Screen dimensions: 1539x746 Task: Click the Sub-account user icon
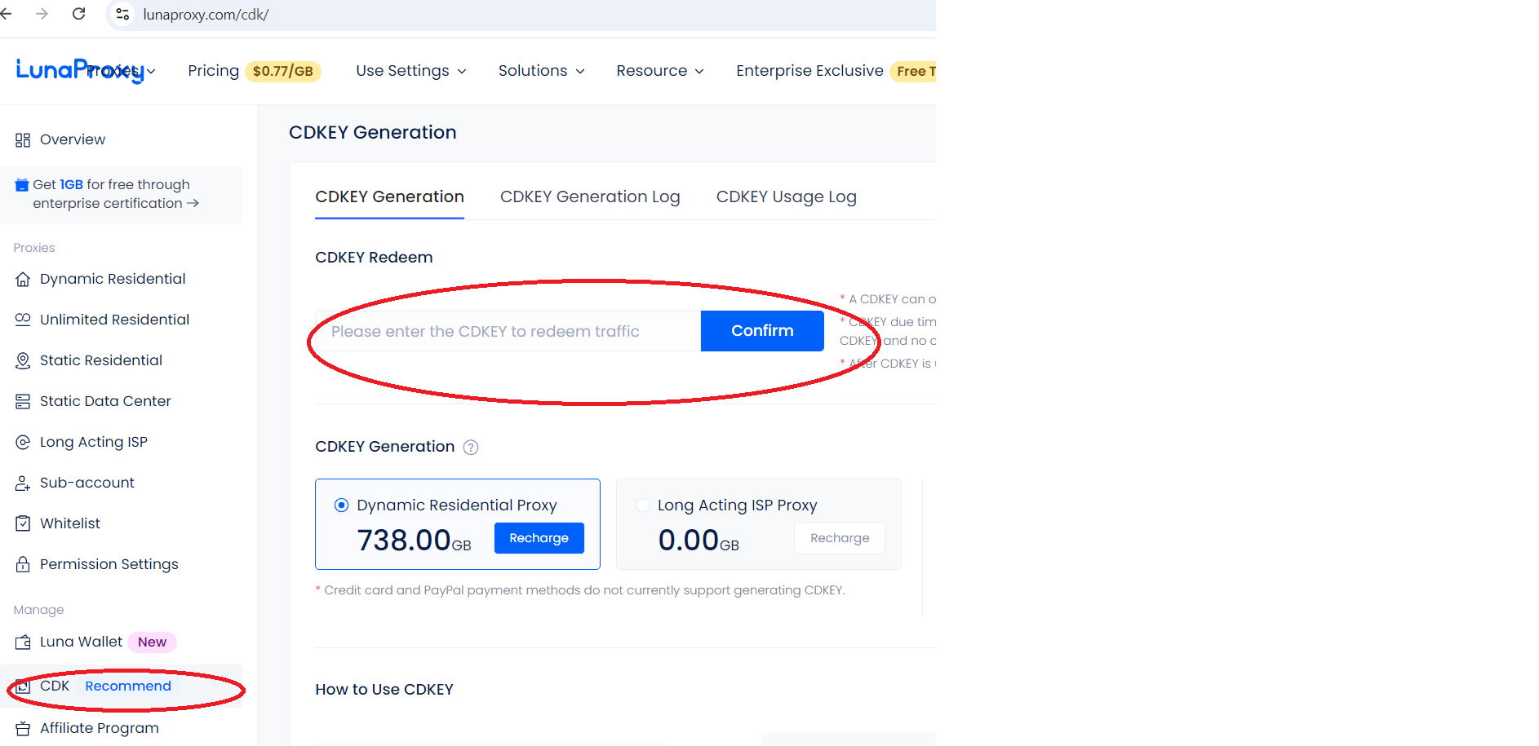[23, 483]
